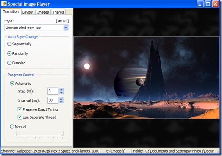Click the 'Showing: wallpaper-193846' status text
This screenshot has width=222, height=156.
25,151
